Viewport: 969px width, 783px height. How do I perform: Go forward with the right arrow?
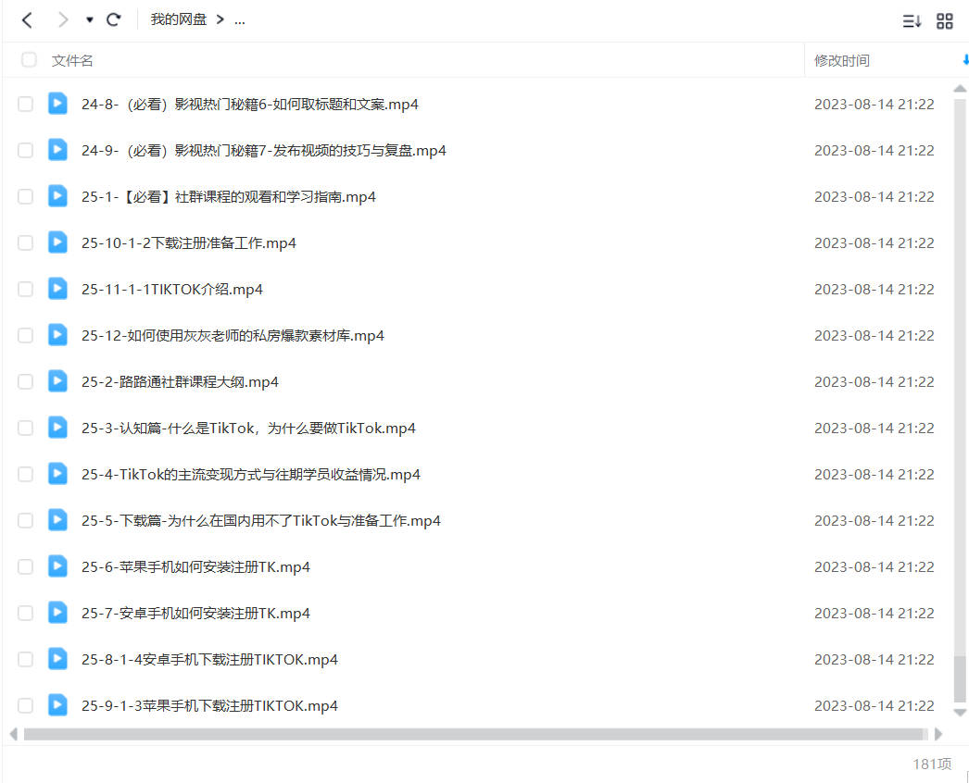[x=63, y=20]
